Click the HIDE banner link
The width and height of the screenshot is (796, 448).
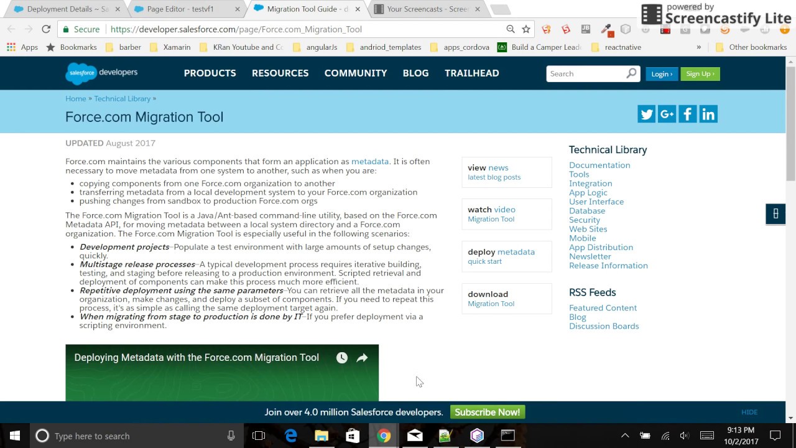coord(749,412)
